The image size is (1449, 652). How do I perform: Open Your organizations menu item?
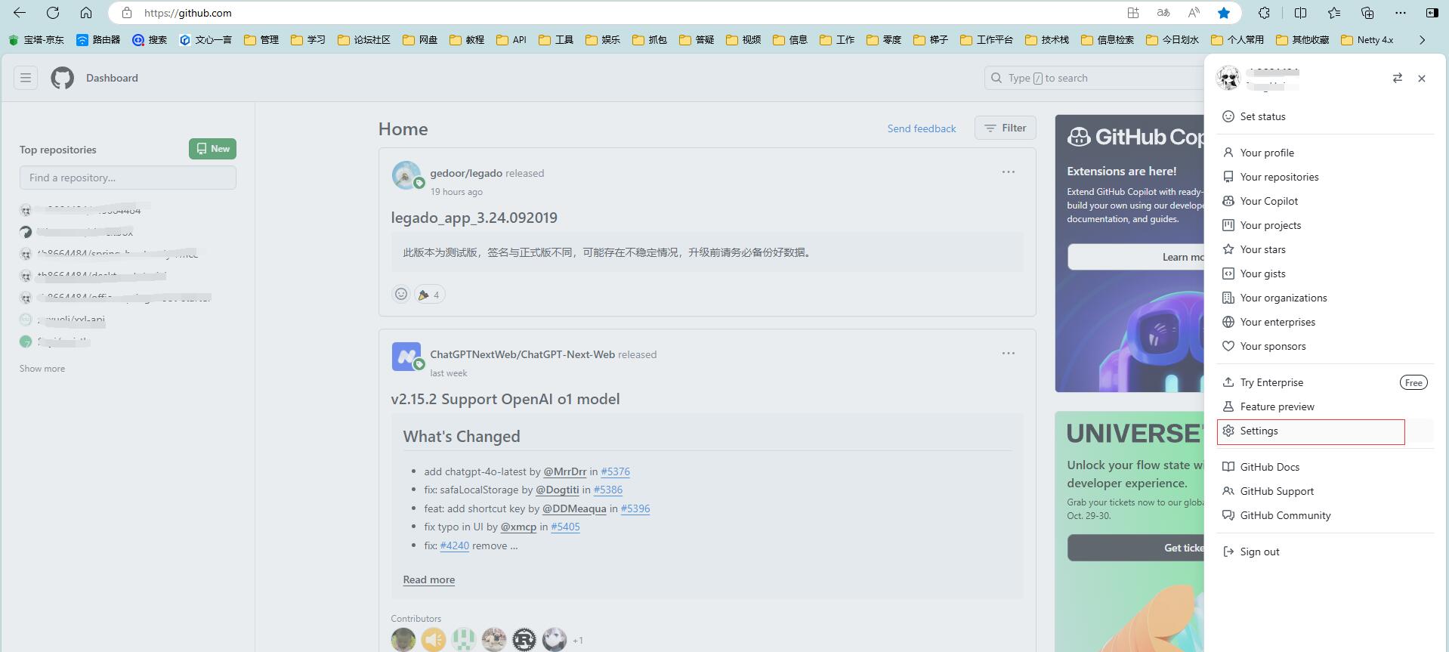pos(1326,298)
